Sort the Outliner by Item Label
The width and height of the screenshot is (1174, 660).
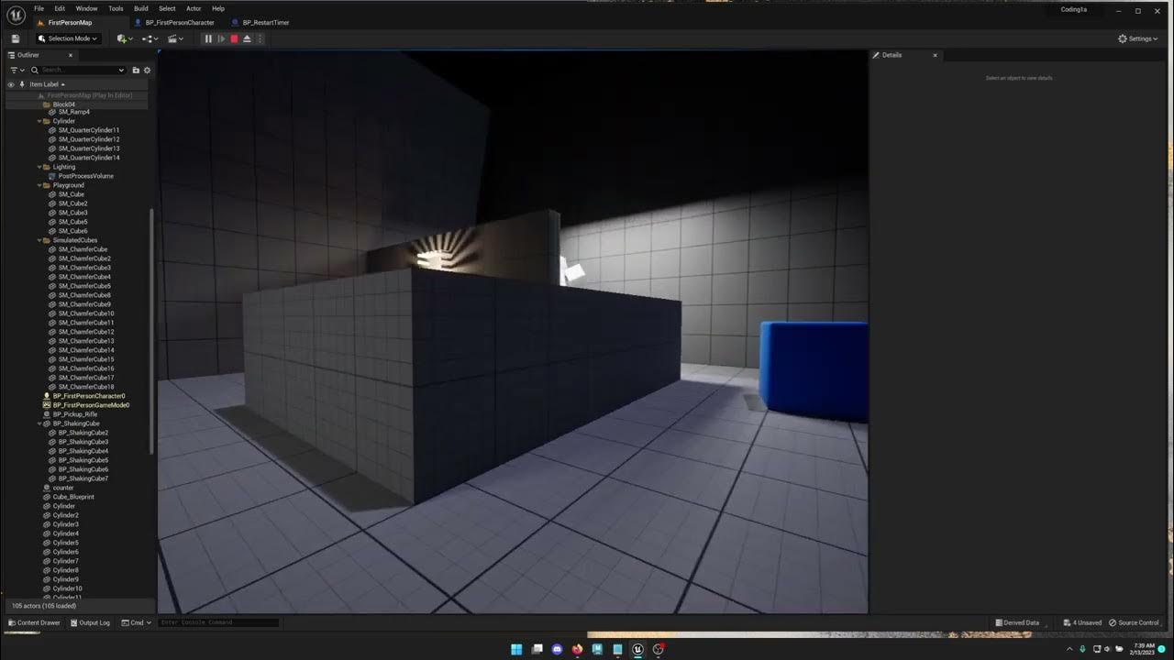(x=46, y=84)
